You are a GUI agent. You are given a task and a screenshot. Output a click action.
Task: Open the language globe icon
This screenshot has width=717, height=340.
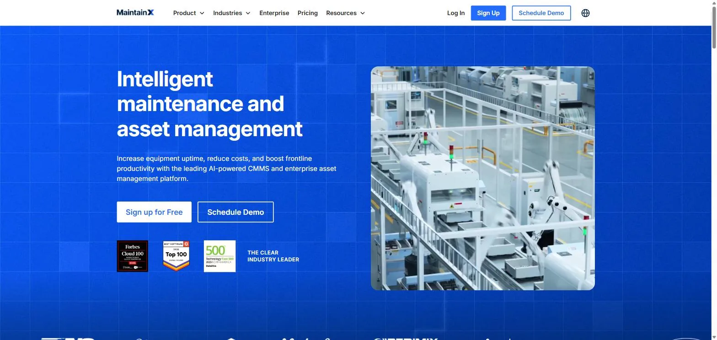(x=585, y=13)
